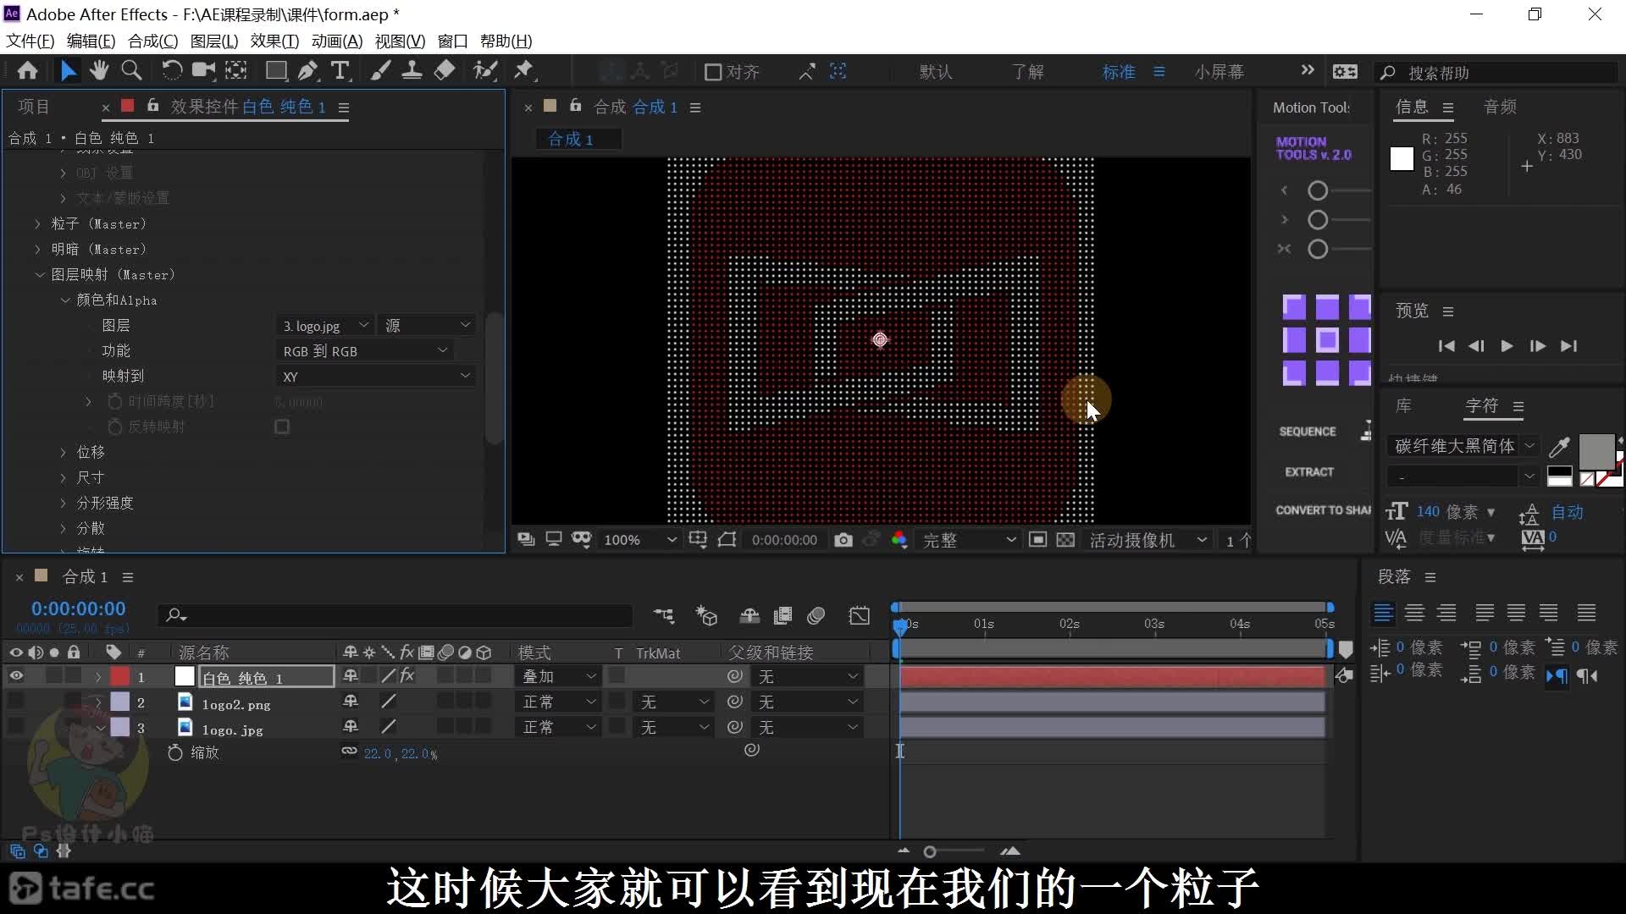Expand the 粒子 (Master) group
The width and height of the screenshot is (1626, 914).
(x=37, y=223)
